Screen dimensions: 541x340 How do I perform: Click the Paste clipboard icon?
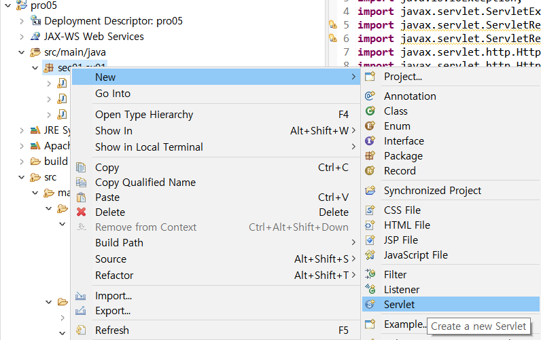pos(81,197)
